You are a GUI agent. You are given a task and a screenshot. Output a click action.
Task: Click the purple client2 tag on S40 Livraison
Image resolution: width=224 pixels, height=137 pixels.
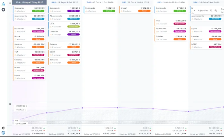tap(73, 34)
